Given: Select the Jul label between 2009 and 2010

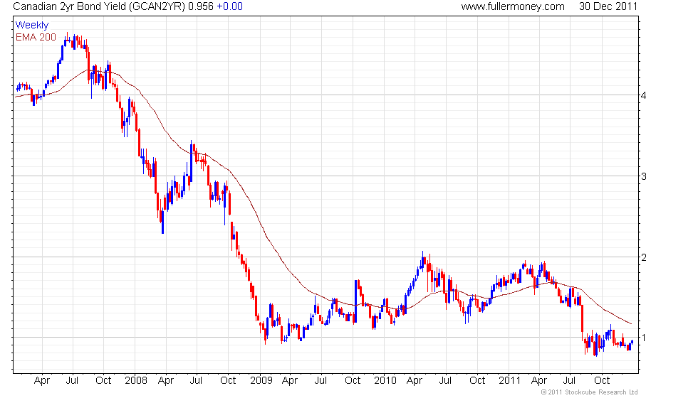Looking at the screenshot, I should pyautogui.click(x=321, y=380).
